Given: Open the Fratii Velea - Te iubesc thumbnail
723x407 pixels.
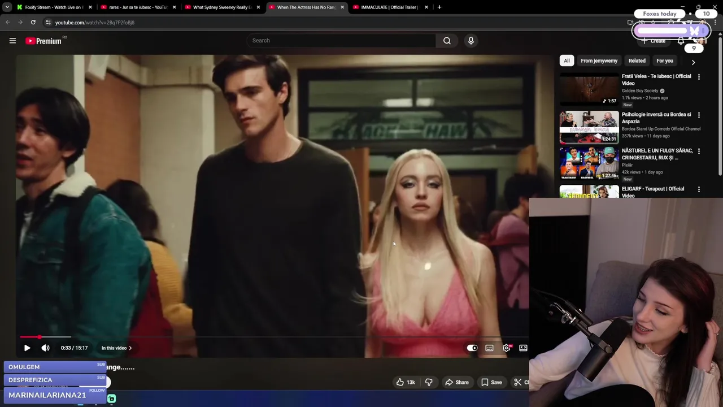Looking at the screenshot, I should click(x=589, y=89).
